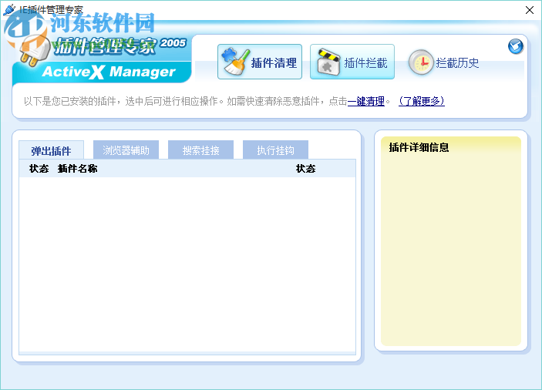This screenshot has width=542, height=390.
Task: Click the ActiveX Manager banner text
Action: (109, 72)
